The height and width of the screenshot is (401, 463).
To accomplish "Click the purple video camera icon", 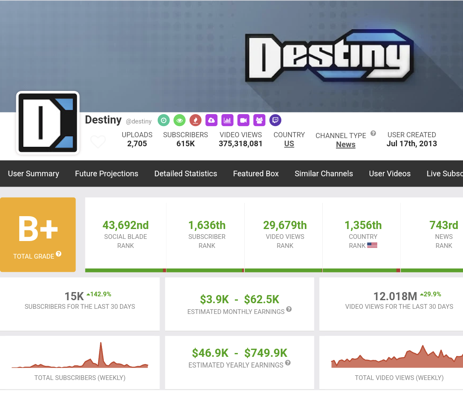I will pyautogui.click(x=244, y=120).
